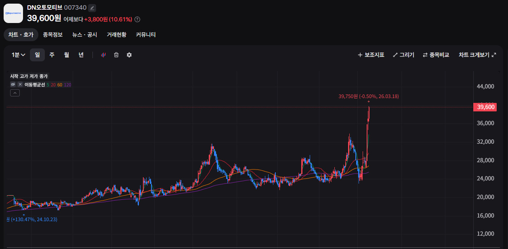Click the DN Automotive stock logo
Image resolution: width=508 pixels, height=249 pixels.
point(13,13)
